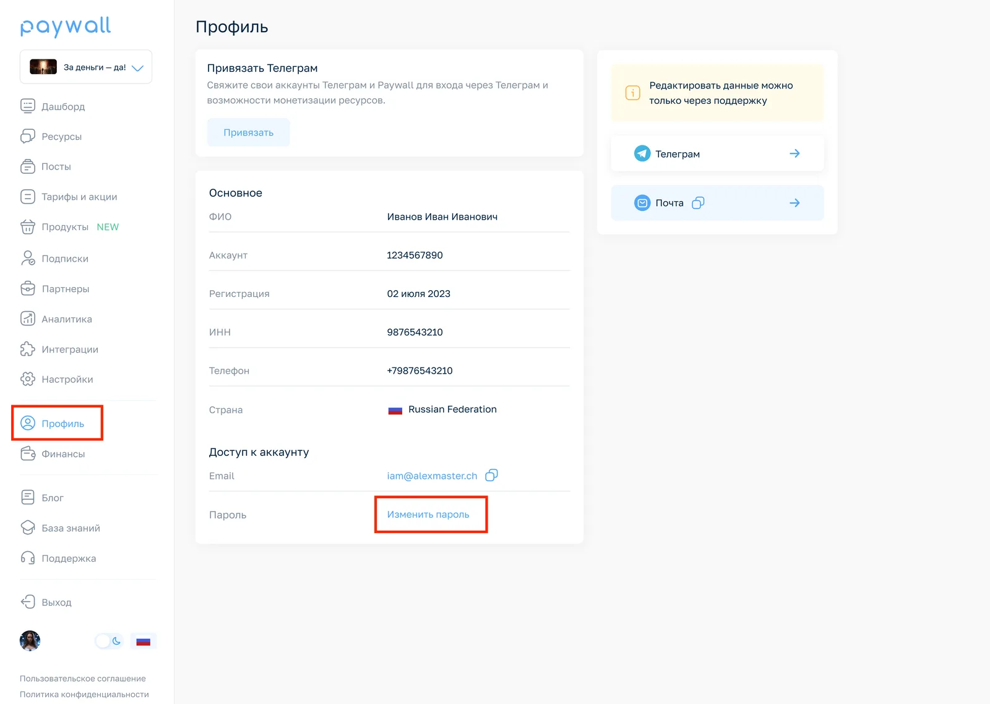The image size is (990, 704).
Task: Open the Продукты basket icon
Action: [x=28, y=227]
